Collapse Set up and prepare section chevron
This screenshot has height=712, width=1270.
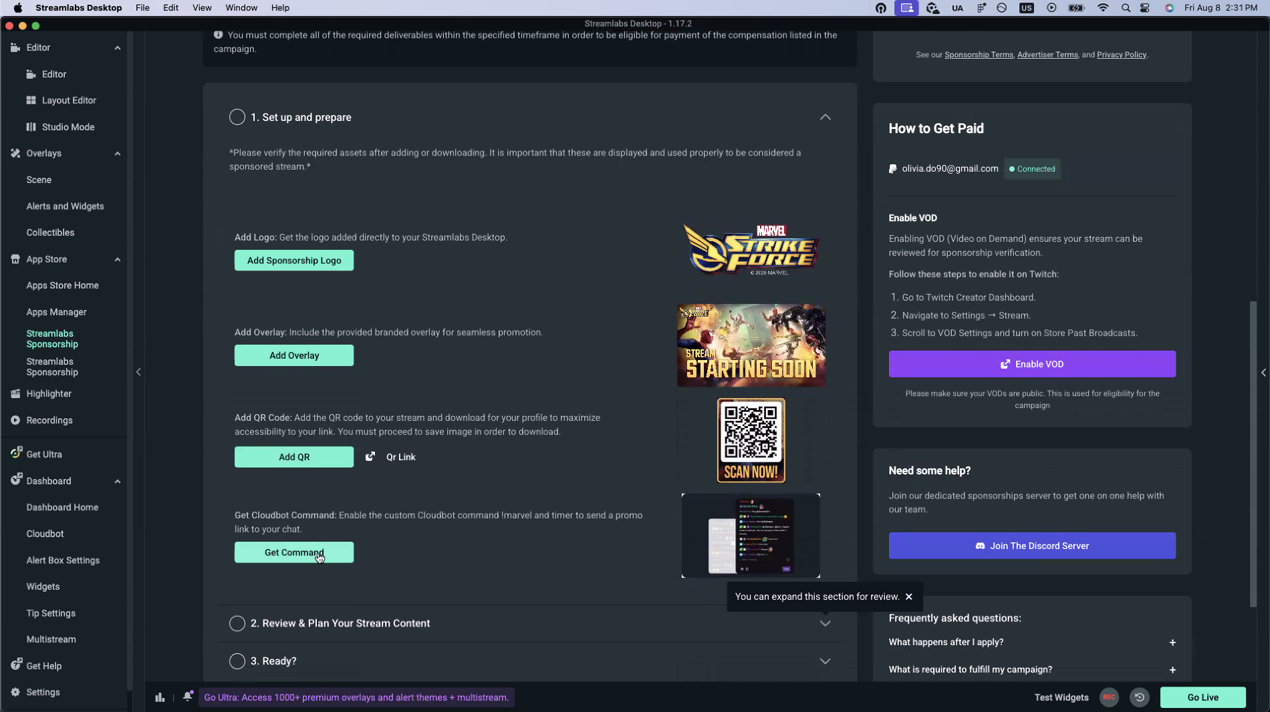(x=825, y=117)
